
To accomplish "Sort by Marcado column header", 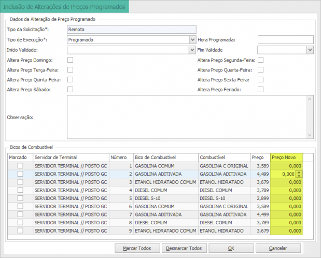I will coord(20,157).
